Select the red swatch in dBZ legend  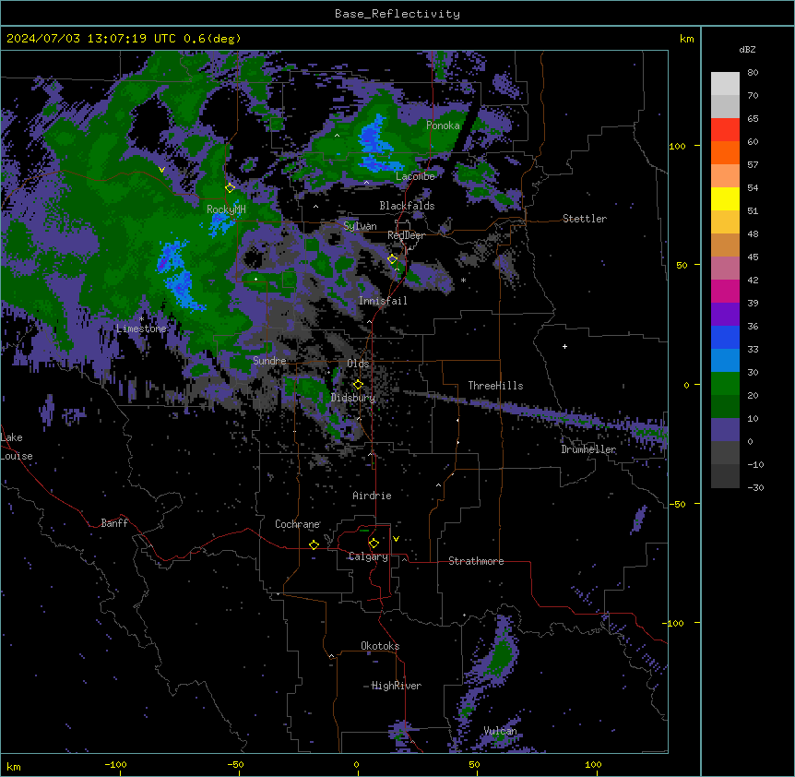click(x=725, y=130)
